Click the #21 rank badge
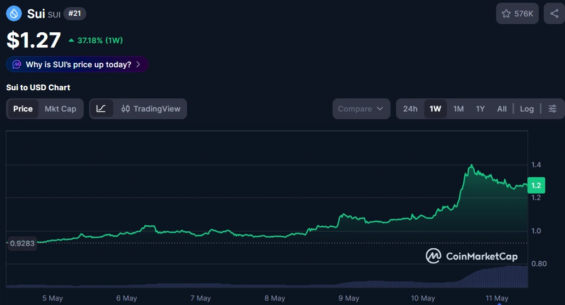Screen dimensions: 565x305 74,14
